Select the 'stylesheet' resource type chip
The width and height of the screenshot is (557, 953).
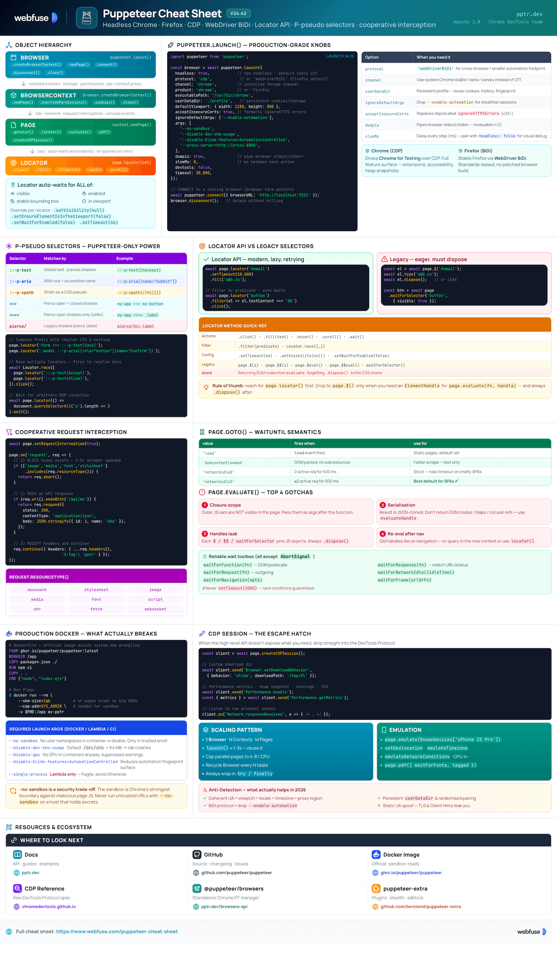pyautogui.click(x=96, y=590)
